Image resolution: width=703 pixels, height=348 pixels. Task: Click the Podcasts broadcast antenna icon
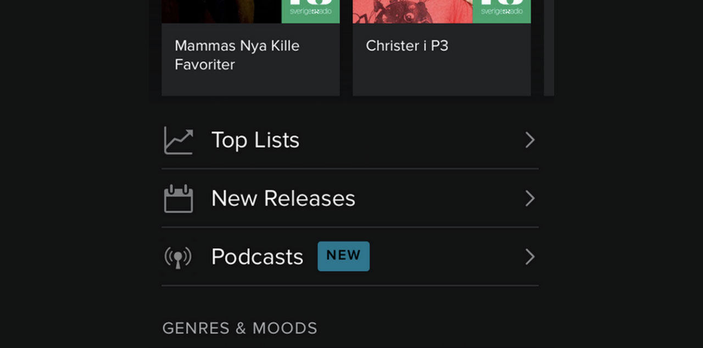point(178,257)
